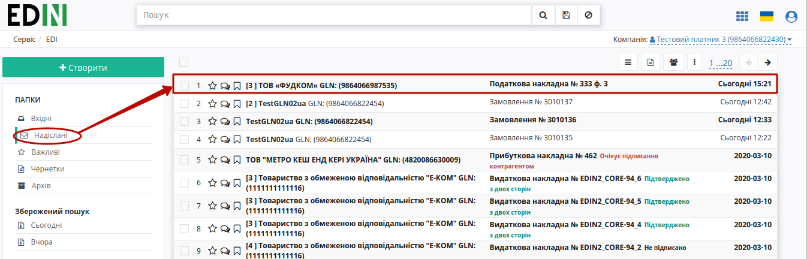Viewport: 807px width, 259px height.
Task: Click the Сьогодні 12:33 timestamp
Action: coord(745,120)
